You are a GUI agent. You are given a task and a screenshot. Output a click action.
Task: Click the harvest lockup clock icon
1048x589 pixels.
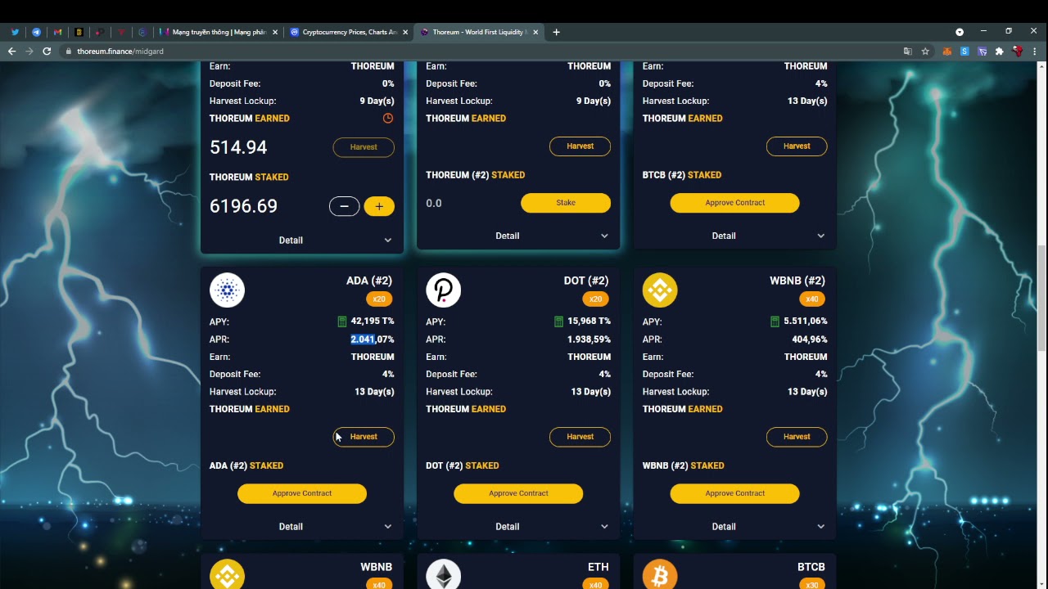click(388, 119)
